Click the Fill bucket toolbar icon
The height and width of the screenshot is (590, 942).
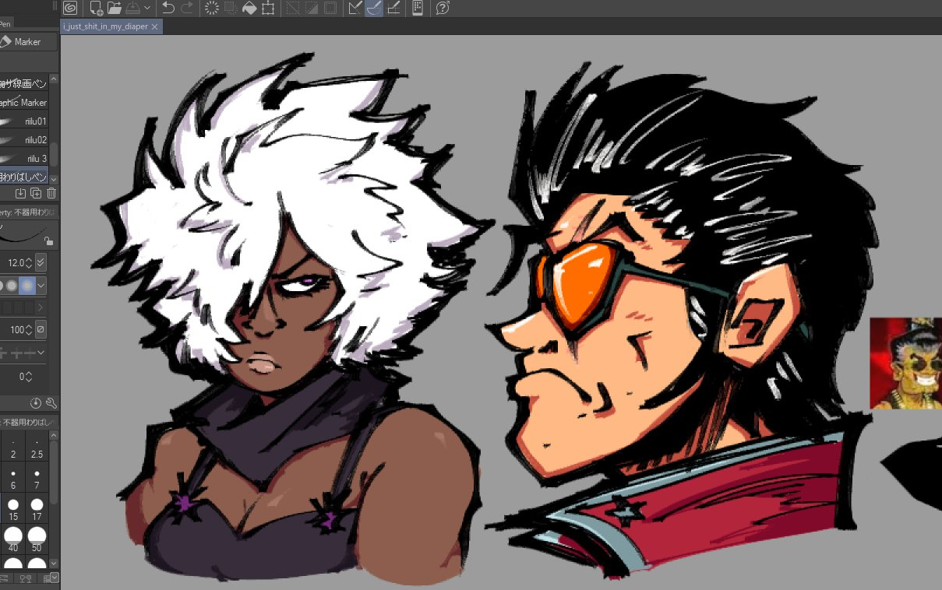point(249,9)
